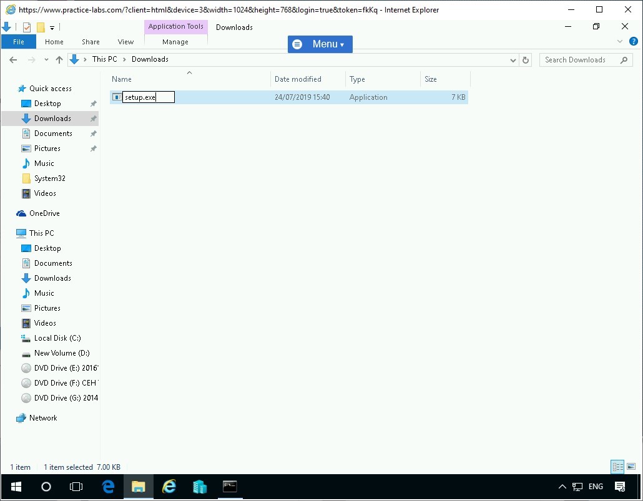Viewport: 643px width, 501px height.
Task: Open the Manage tab under Application Tools
Action: pos(175,42)
